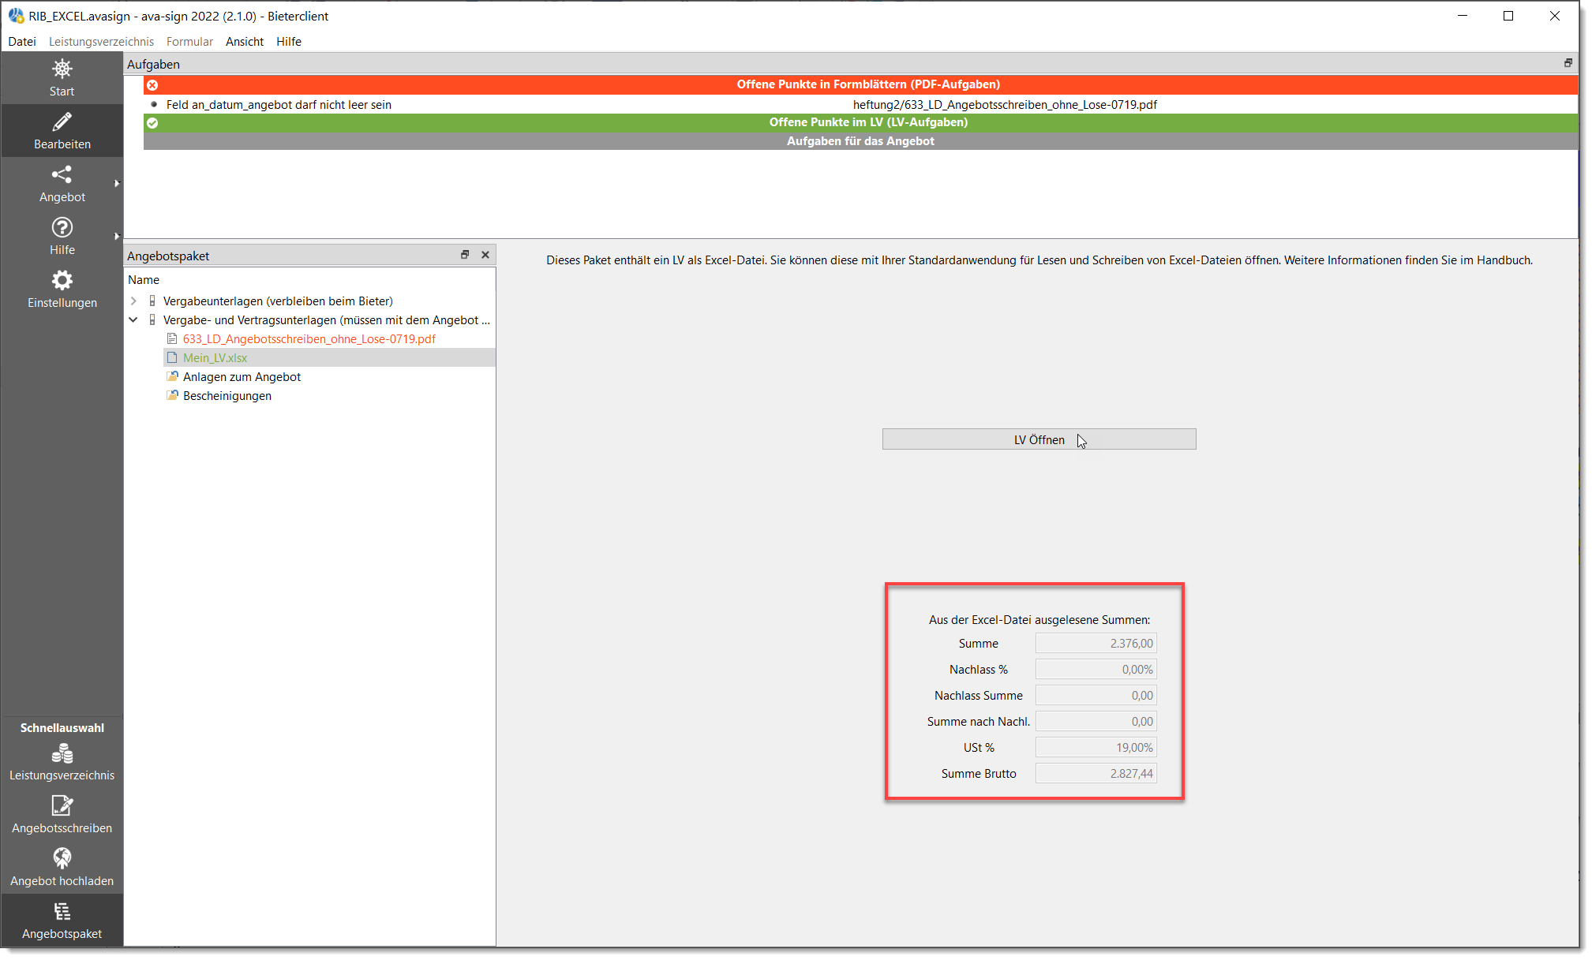Open Einstellungen gear in sidebar
The height and width of the screenshot is (960, 1592).
62,289
